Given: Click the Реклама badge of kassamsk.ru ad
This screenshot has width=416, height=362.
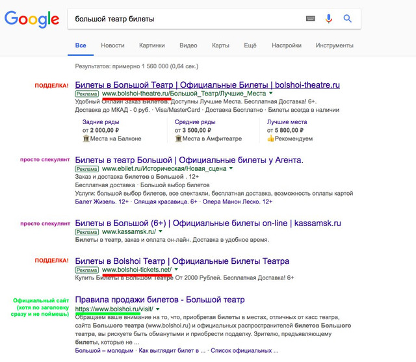Looking at the screenshot, I should pos(87,232).
